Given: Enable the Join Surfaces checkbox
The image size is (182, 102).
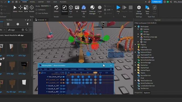Looking at the screenshot, I should [37, 13].
